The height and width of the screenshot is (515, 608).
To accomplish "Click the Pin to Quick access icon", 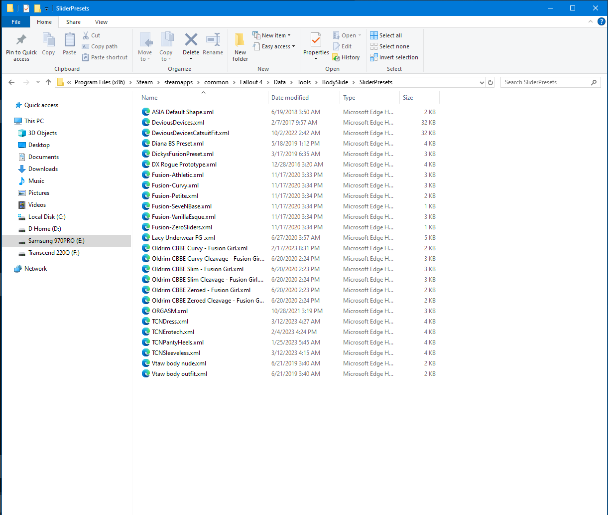I will tap(21, 41).
